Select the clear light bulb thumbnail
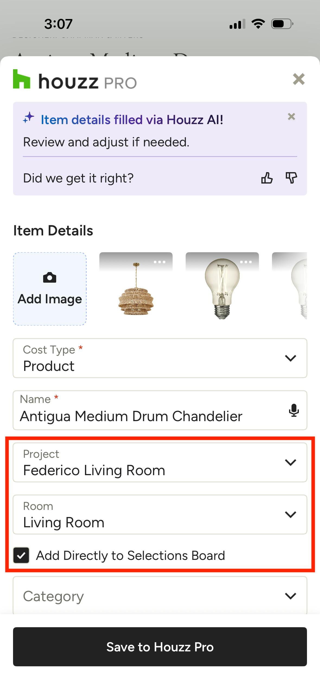The height and width of the screenshot is (694, 320). point(222,289)
